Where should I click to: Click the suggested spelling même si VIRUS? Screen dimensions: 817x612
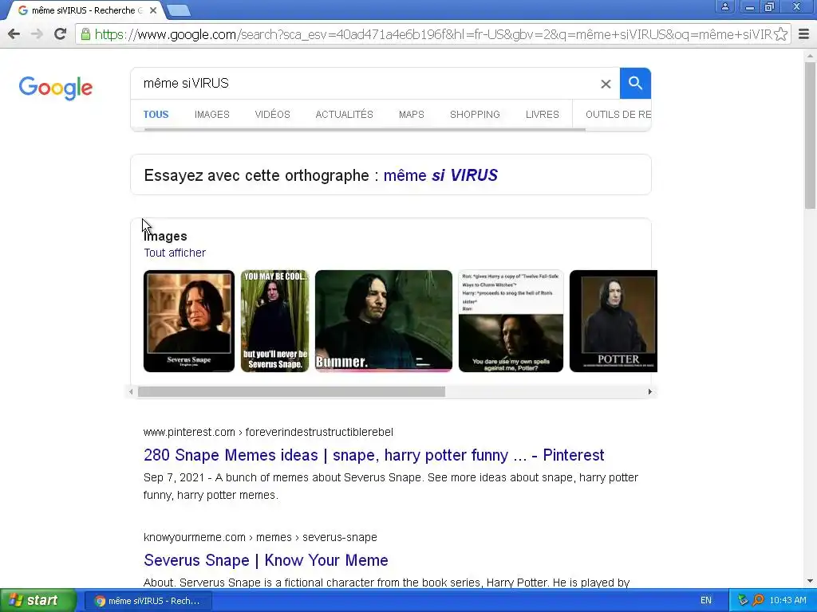tap(440, 175)
